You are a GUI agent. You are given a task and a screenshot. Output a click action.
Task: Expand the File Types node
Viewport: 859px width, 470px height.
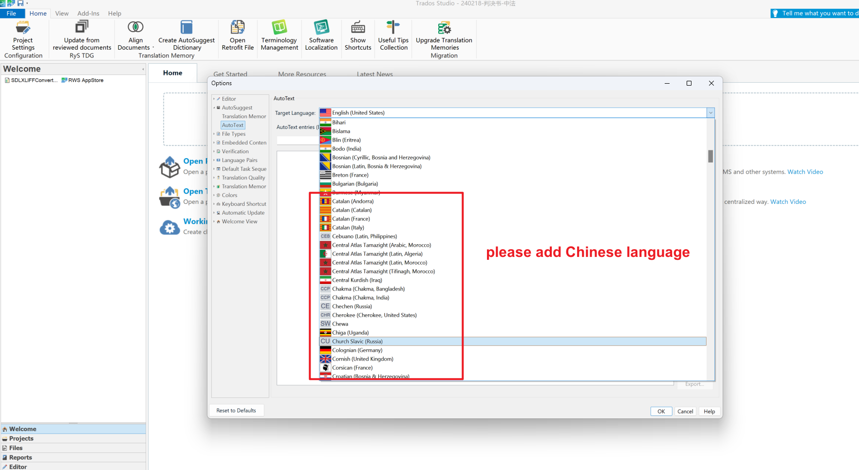pos(214,134)
